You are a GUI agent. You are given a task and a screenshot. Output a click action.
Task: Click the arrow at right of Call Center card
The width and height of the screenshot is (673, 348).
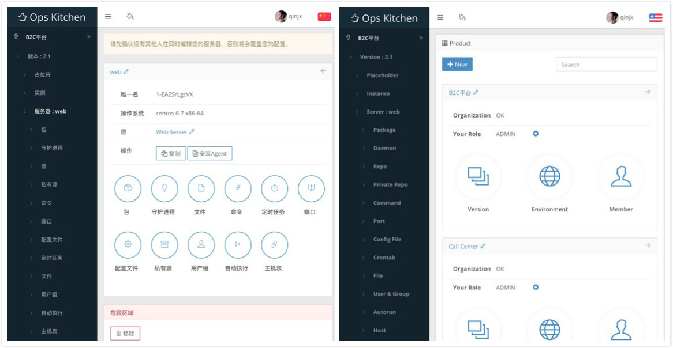pos(648,245)
